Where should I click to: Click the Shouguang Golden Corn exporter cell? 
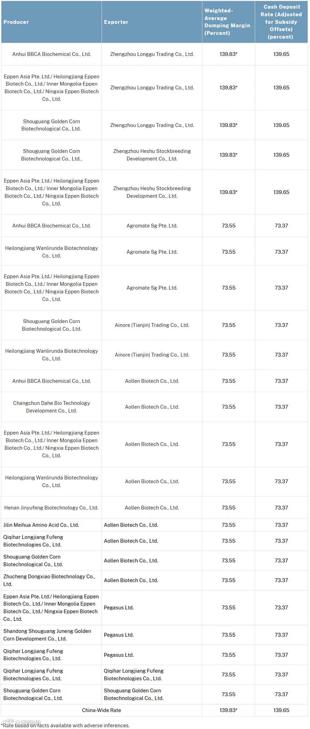(x=152, y=694)
